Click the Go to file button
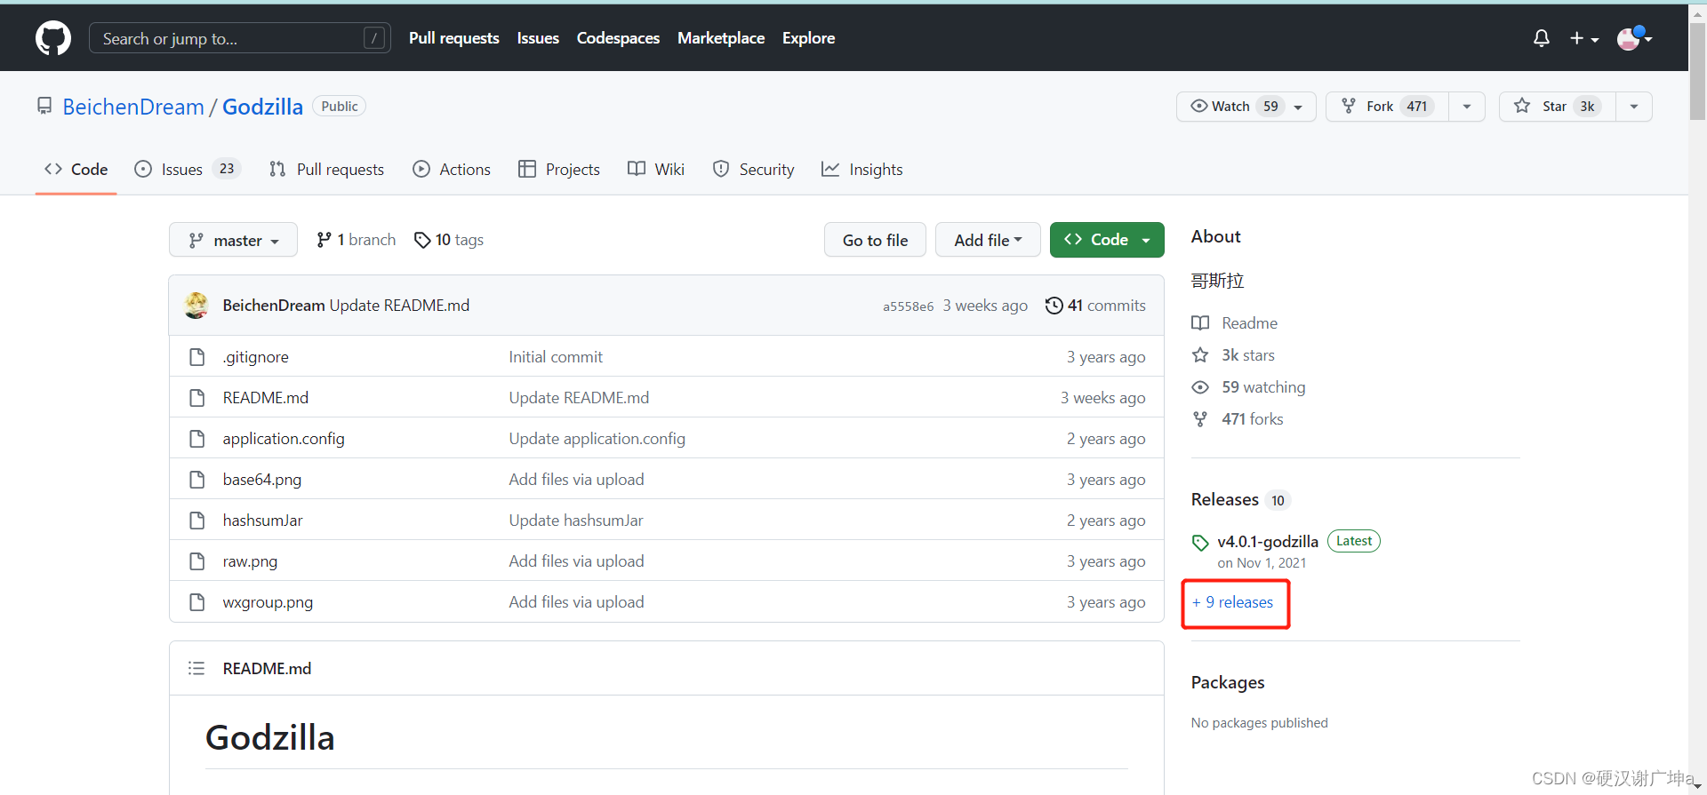 click(875, 240)
